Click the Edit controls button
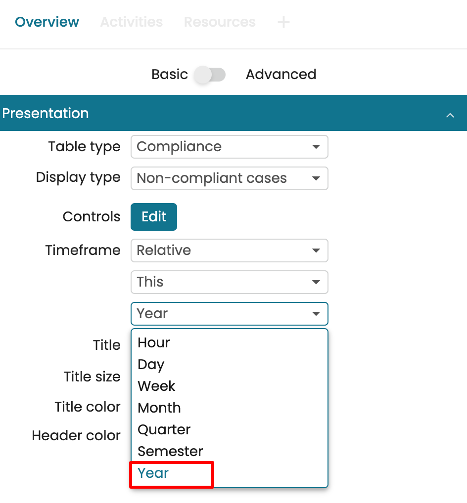 [153, 217]
